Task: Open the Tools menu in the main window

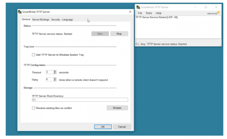Action: (x=149, y=13)
